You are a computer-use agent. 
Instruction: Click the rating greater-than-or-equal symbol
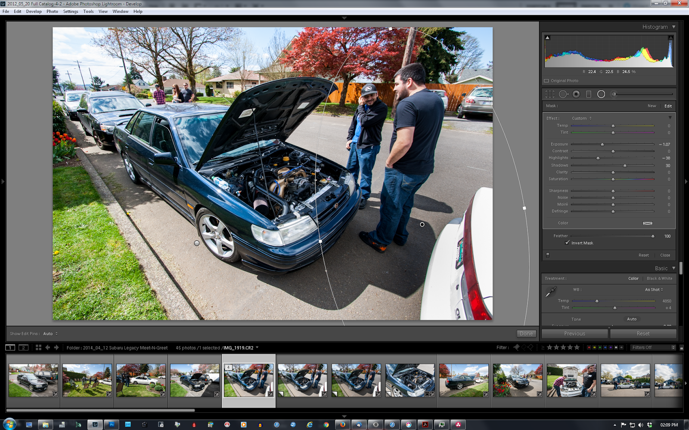[543, 347]
